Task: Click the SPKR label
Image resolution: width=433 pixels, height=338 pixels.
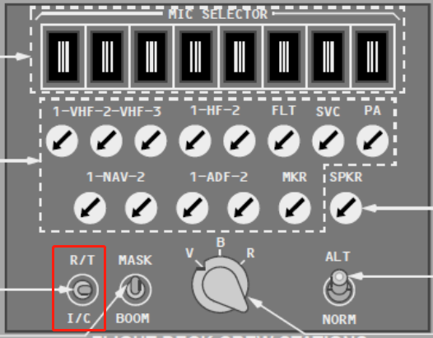Action: 346,177
